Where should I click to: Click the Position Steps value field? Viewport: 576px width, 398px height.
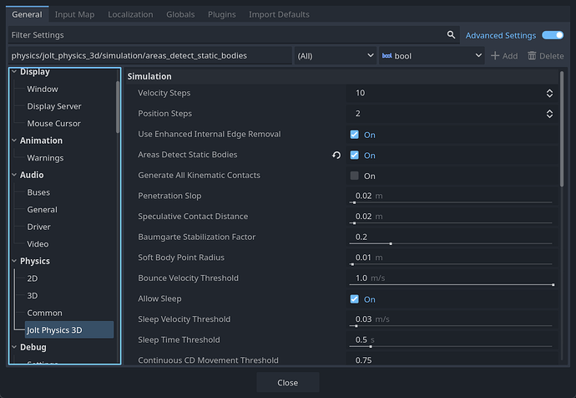point(452,114)
